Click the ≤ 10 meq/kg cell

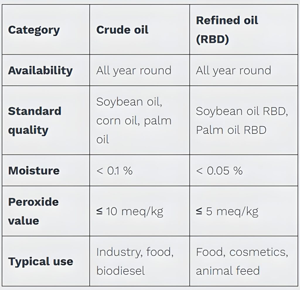(130, 211)
